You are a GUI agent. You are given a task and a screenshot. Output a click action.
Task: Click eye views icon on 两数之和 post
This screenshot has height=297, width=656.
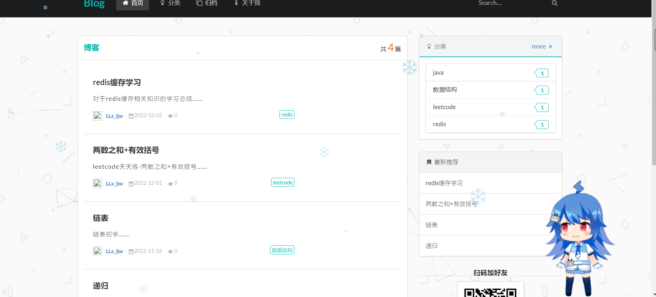(x=170, y=184)
